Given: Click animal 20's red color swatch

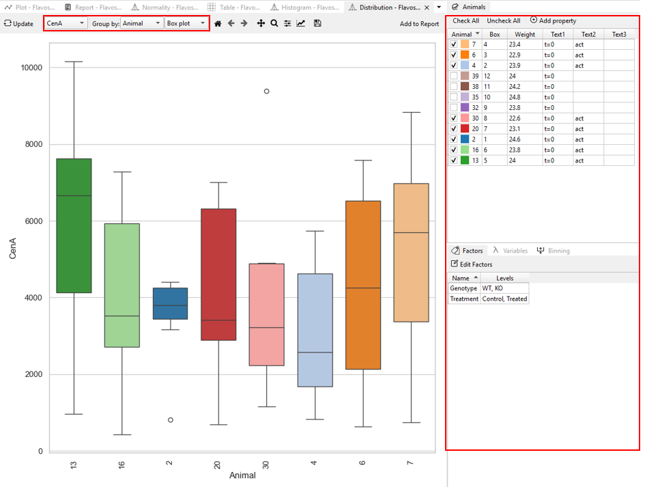Looking at the screenshot, I should click(x=468, y=128).
